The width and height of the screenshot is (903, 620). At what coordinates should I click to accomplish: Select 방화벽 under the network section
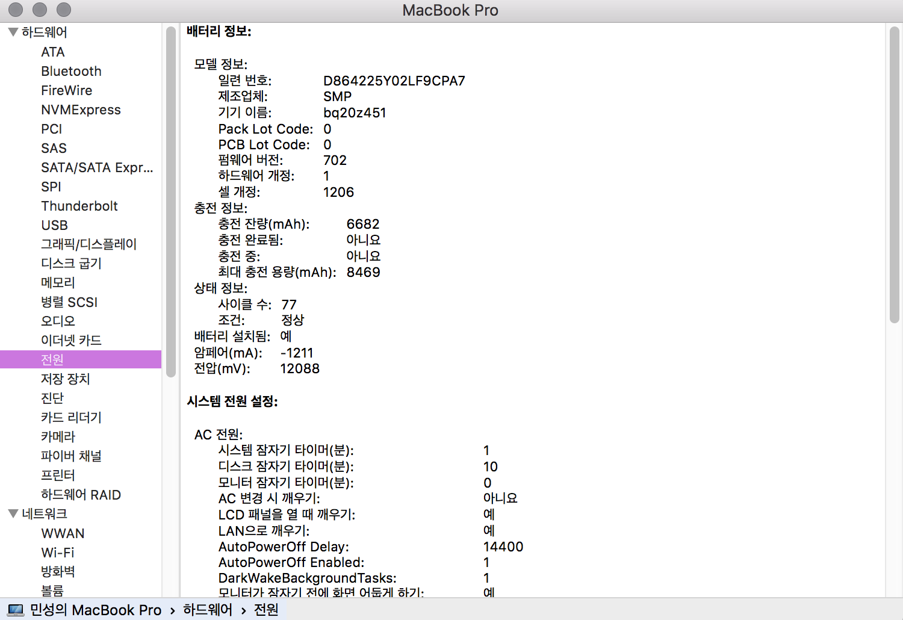pos(58,572)
